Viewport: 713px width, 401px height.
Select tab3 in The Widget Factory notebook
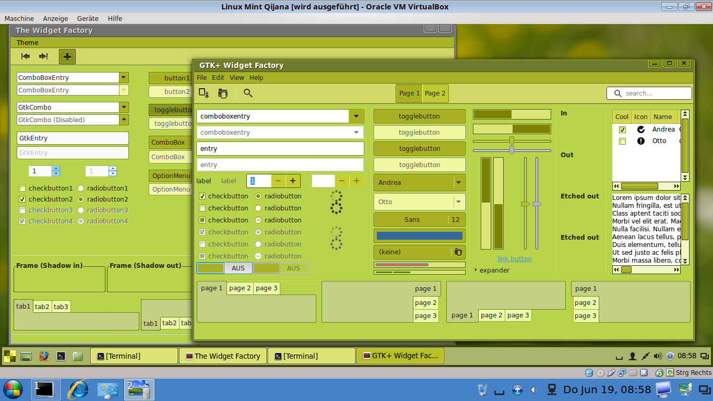pos(61,306)
